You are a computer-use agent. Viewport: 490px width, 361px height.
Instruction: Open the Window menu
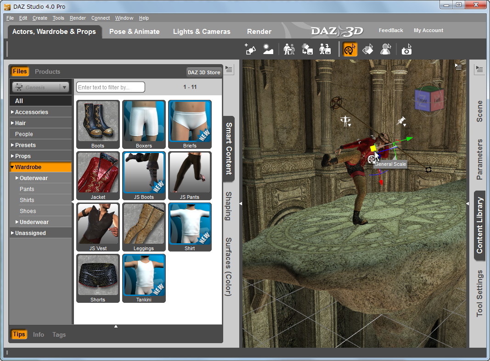(x=124, y=18)
